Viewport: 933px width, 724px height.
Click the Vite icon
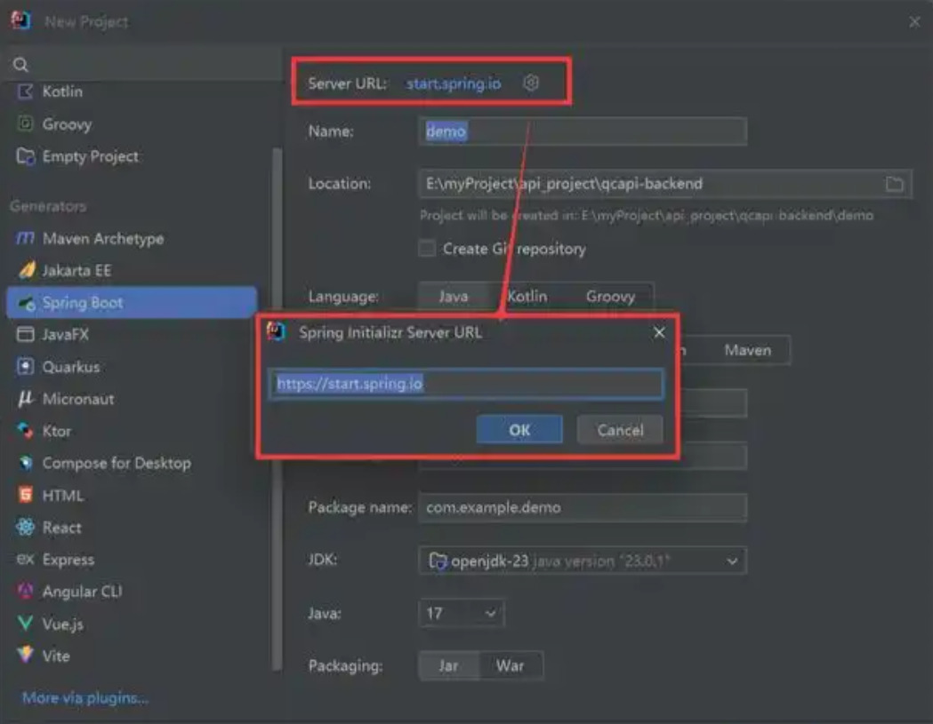pos(25,655)
